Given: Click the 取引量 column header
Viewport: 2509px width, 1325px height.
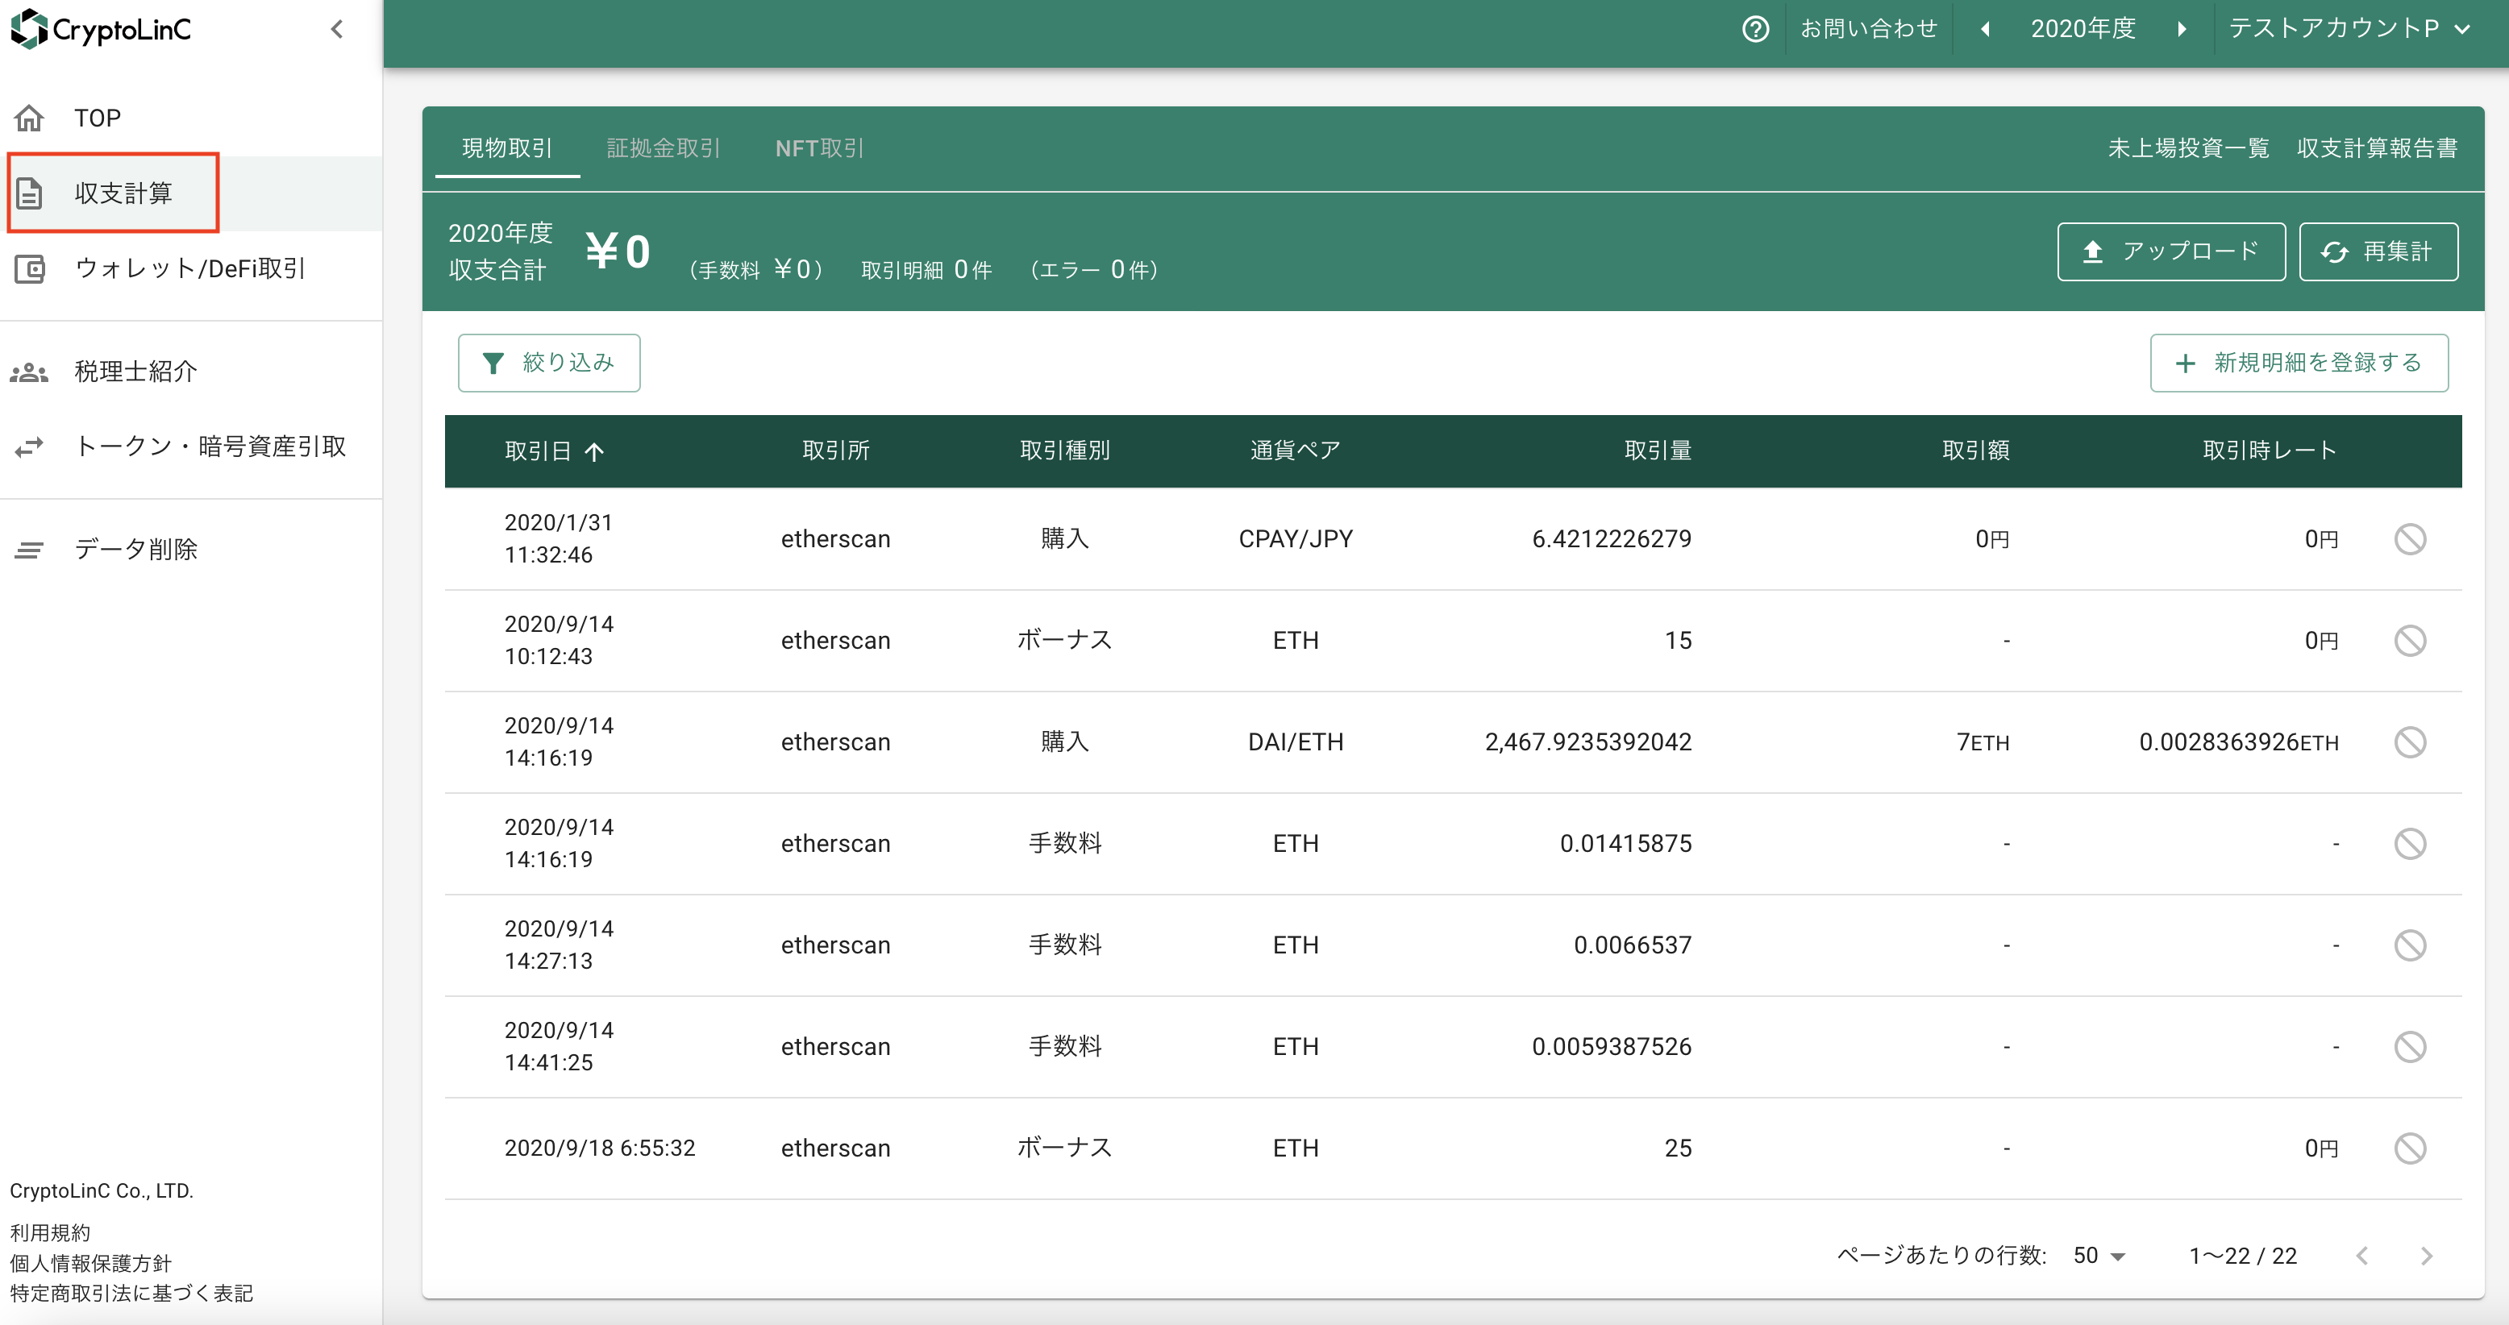Looking at the screenshot, I should coord(1658,450).
